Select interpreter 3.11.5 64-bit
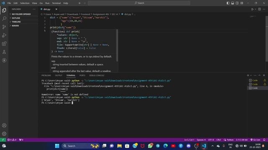The height and width of the screenshot is (150, 268). 242,140
